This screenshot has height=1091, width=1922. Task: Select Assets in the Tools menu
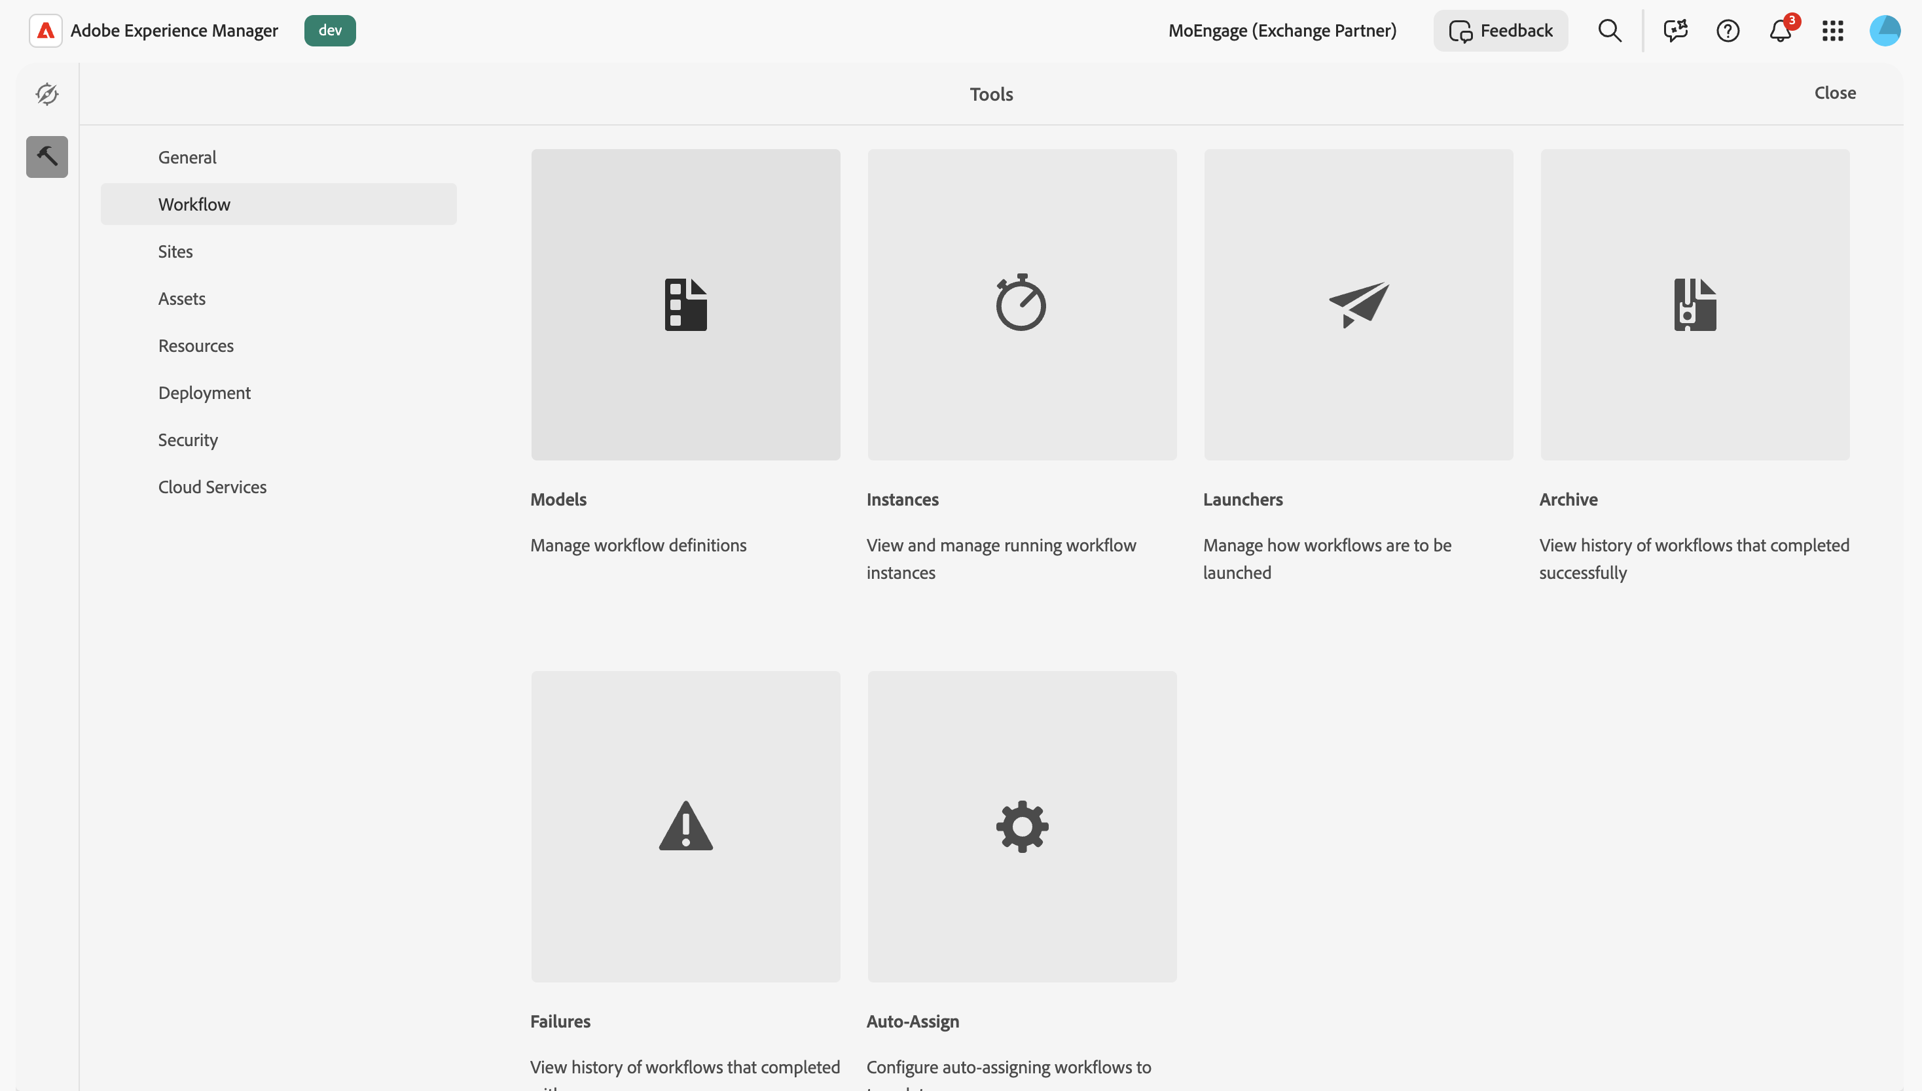click(x=278, y=298)
